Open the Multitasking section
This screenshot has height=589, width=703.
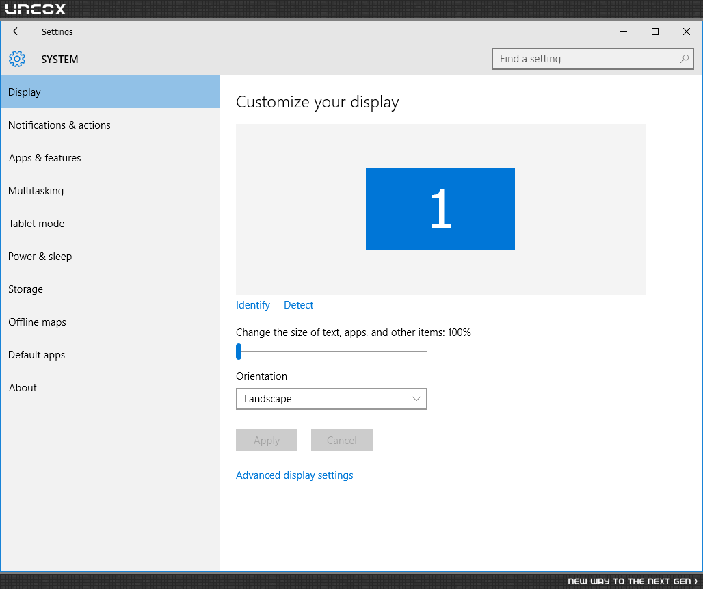pos(110,191)
